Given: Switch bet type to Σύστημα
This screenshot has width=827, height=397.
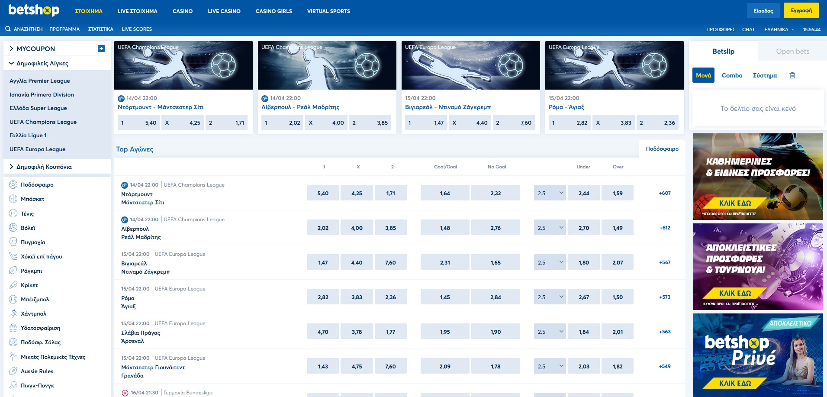Looking at the screenshot, I should tap(765, 75).
